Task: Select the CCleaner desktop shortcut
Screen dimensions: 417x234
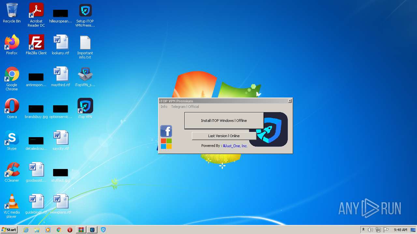Action: pyautogui.click(x=12, y=172)
